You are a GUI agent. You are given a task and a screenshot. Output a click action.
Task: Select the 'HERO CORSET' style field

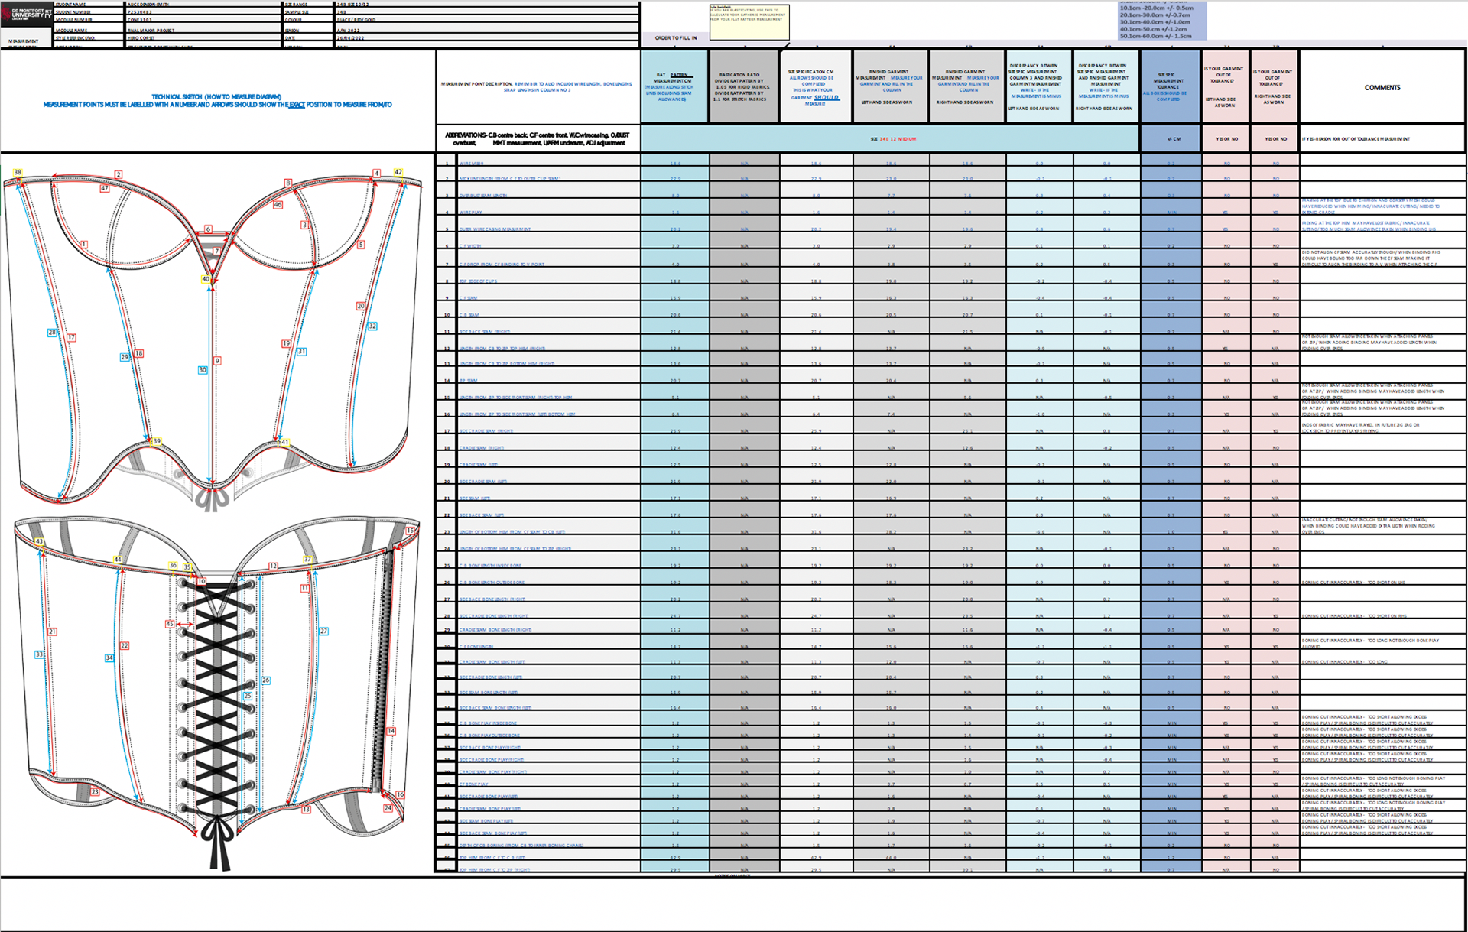click(x=203, y=37)
